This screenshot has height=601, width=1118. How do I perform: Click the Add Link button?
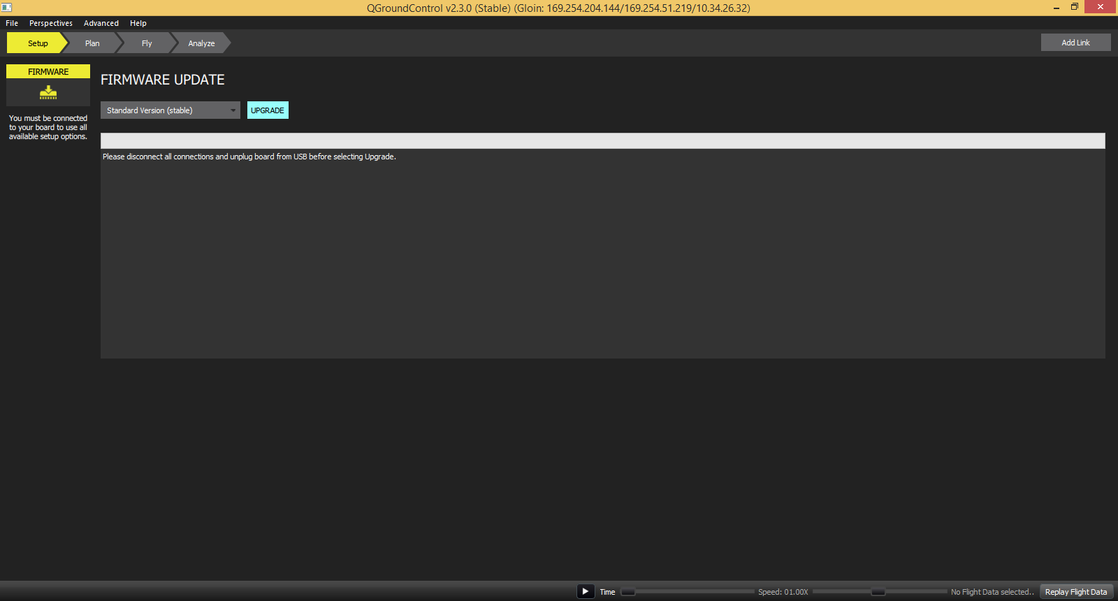(1075, 43)
